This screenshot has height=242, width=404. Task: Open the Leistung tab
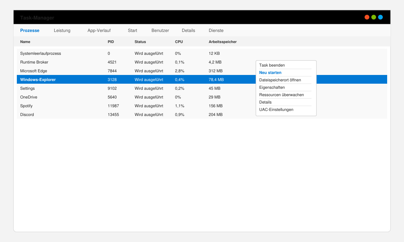coord(62,30)
